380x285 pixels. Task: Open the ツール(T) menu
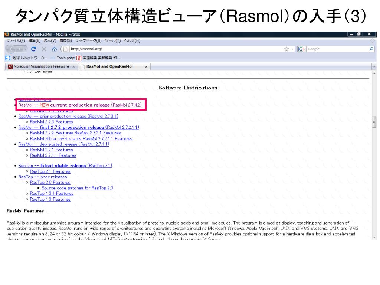(113, 40)
